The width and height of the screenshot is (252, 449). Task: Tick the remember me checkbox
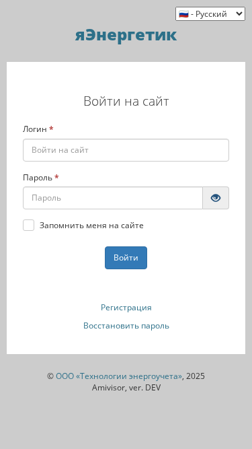29,226
